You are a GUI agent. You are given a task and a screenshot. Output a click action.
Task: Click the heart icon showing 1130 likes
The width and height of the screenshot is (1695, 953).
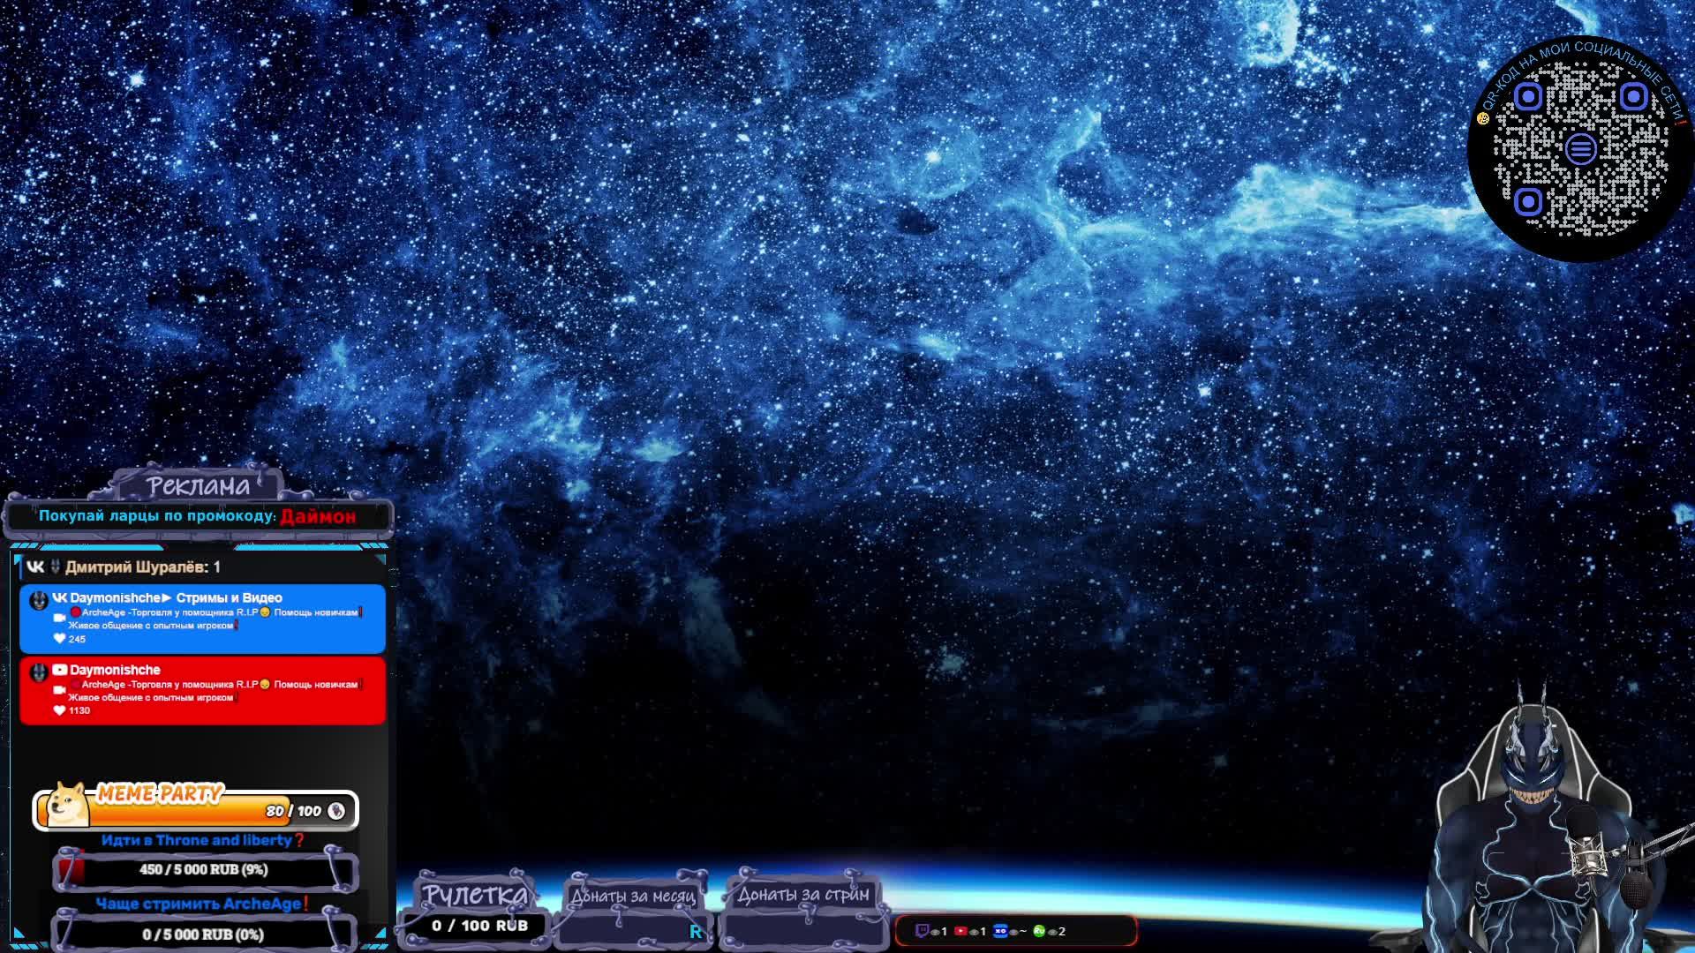(x=59, y=710)
